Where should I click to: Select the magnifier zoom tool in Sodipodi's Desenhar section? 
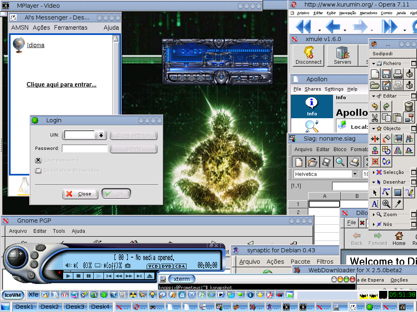[x=386, y=204]
